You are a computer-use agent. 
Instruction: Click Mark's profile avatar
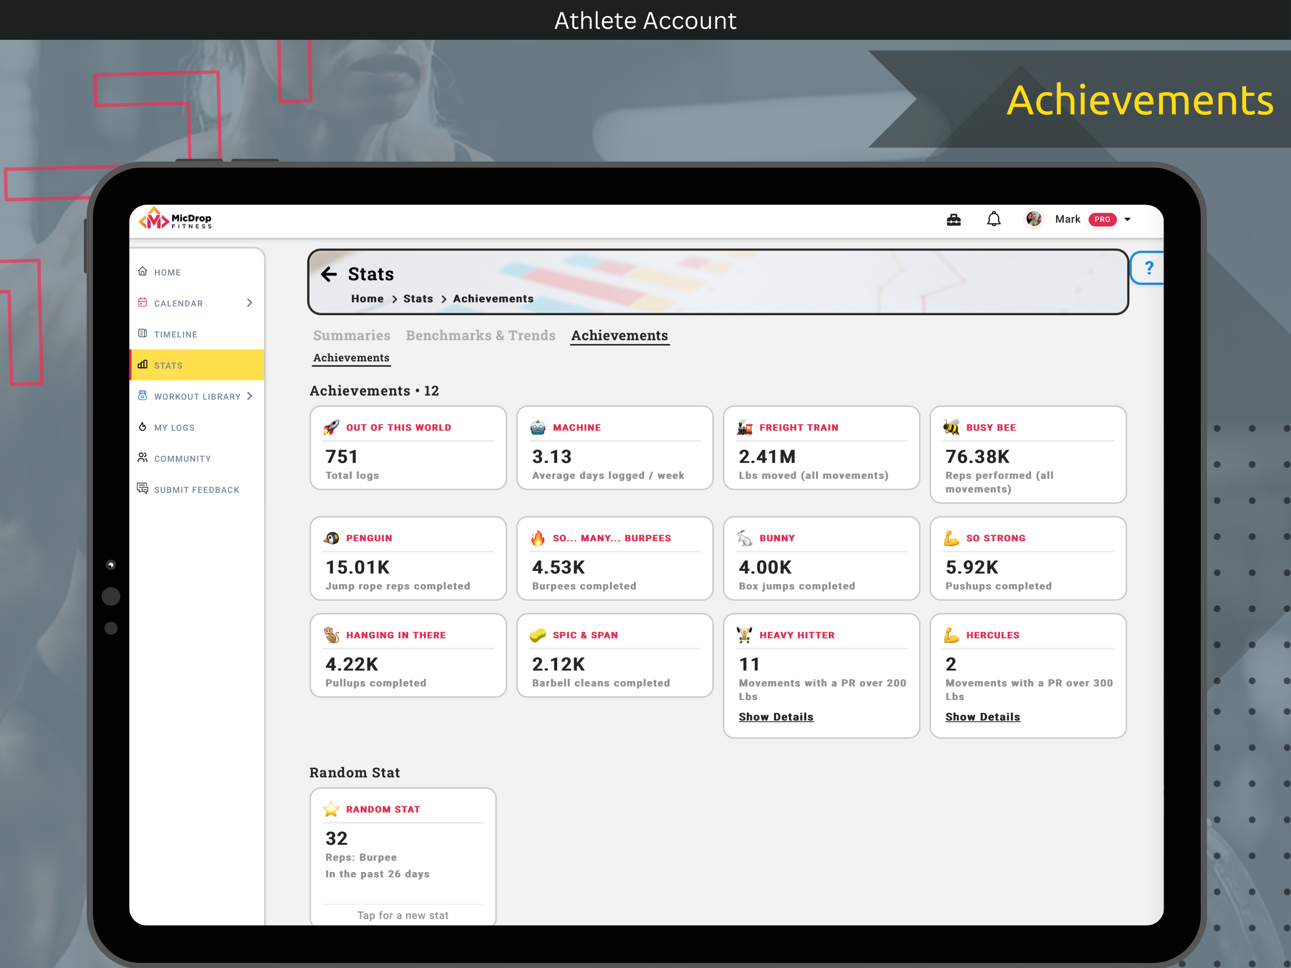pyautogui.click(x=1033, y=219)
